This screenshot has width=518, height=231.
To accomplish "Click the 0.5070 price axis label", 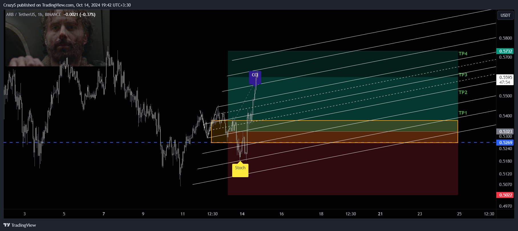I will tap(505, 184).
